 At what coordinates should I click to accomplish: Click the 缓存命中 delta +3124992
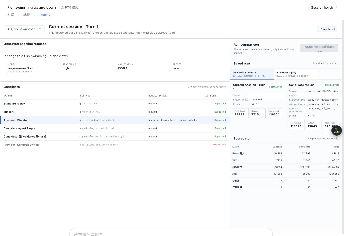(333, 167)
